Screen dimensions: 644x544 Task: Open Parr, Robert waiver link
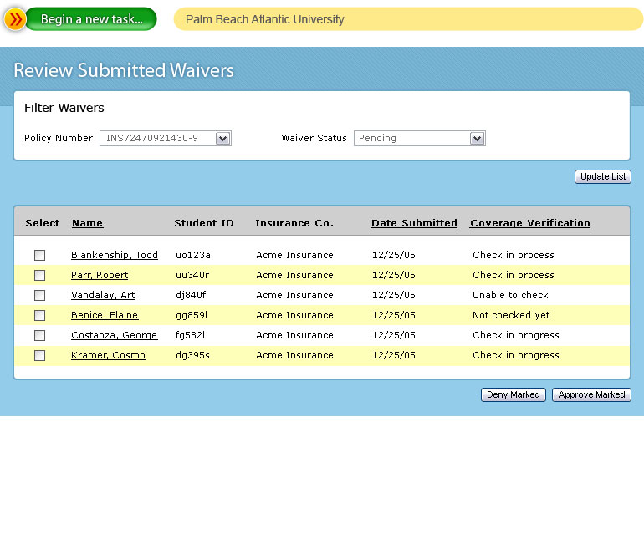tap(100, 275)
